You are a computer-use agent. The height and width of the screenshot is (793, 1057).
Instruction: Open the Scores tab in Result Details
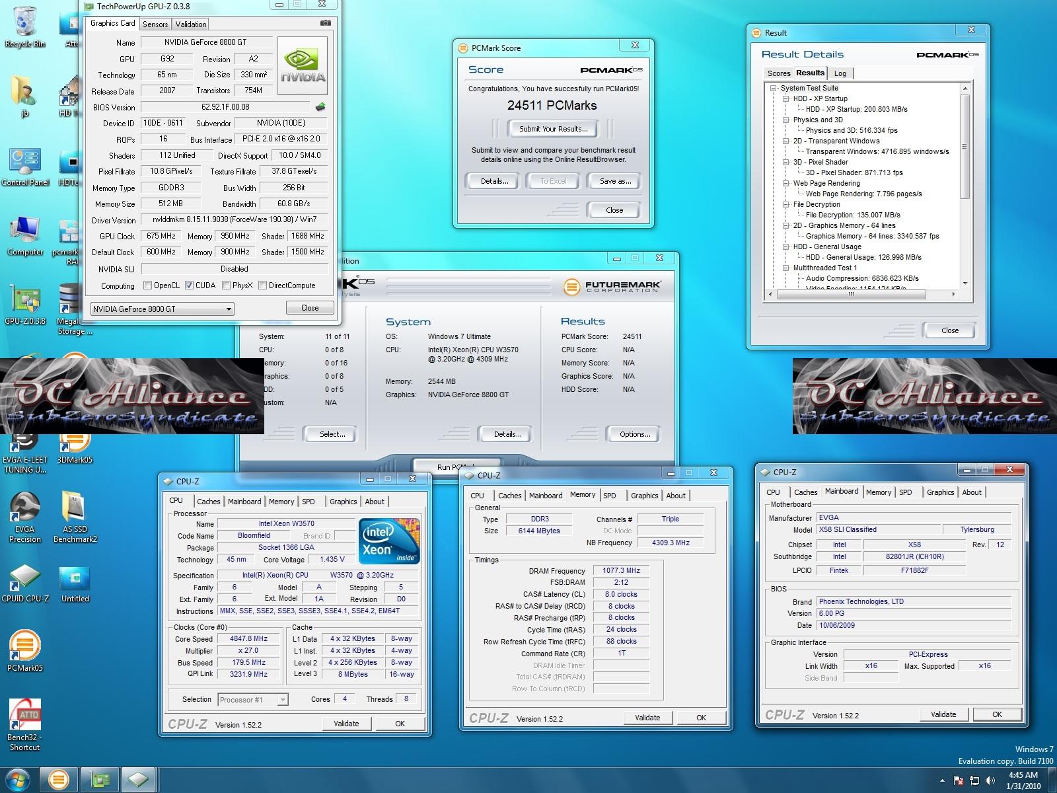778,73
